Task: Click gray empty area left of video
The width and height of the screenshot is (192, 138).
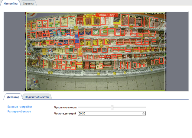Action: pos(14,51)
